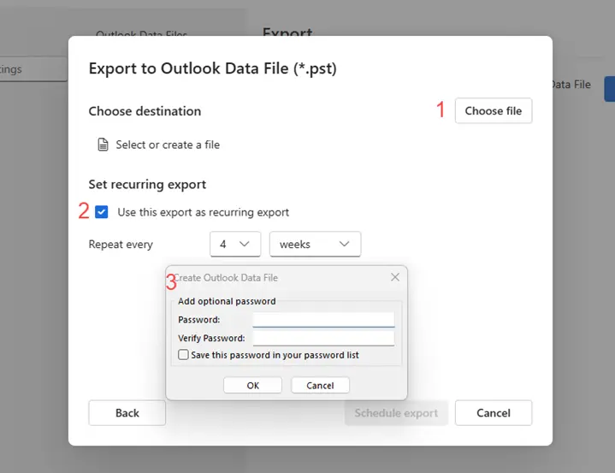Confirm password dialog with OK
Screen dimensions: 615x473
coord(252,385)
